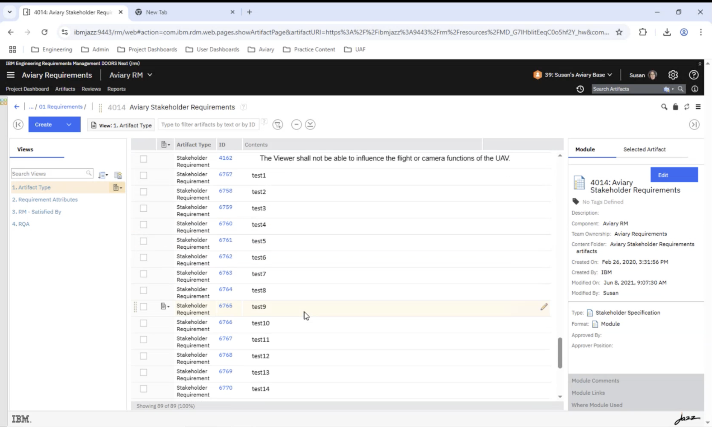
Task: Check the checkbox for artifact 6757
Action: coord(143,175)
